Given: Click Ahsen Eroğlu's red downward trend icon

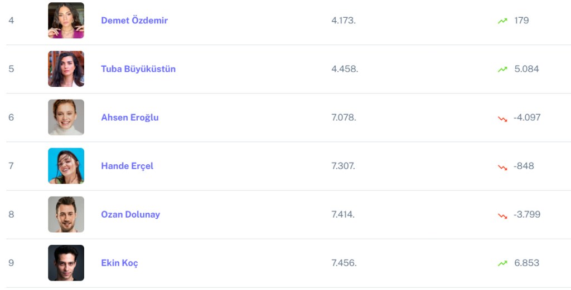Looking at the screenshot, I should (502, 118).
